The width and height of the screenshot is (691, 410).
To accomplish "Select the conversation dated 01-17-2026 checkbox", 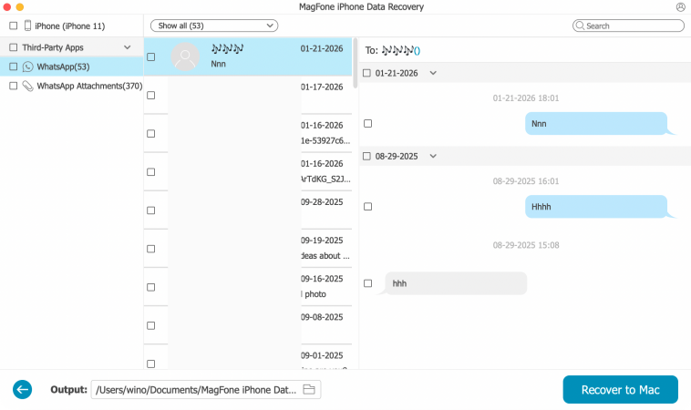I will (150, 95).
